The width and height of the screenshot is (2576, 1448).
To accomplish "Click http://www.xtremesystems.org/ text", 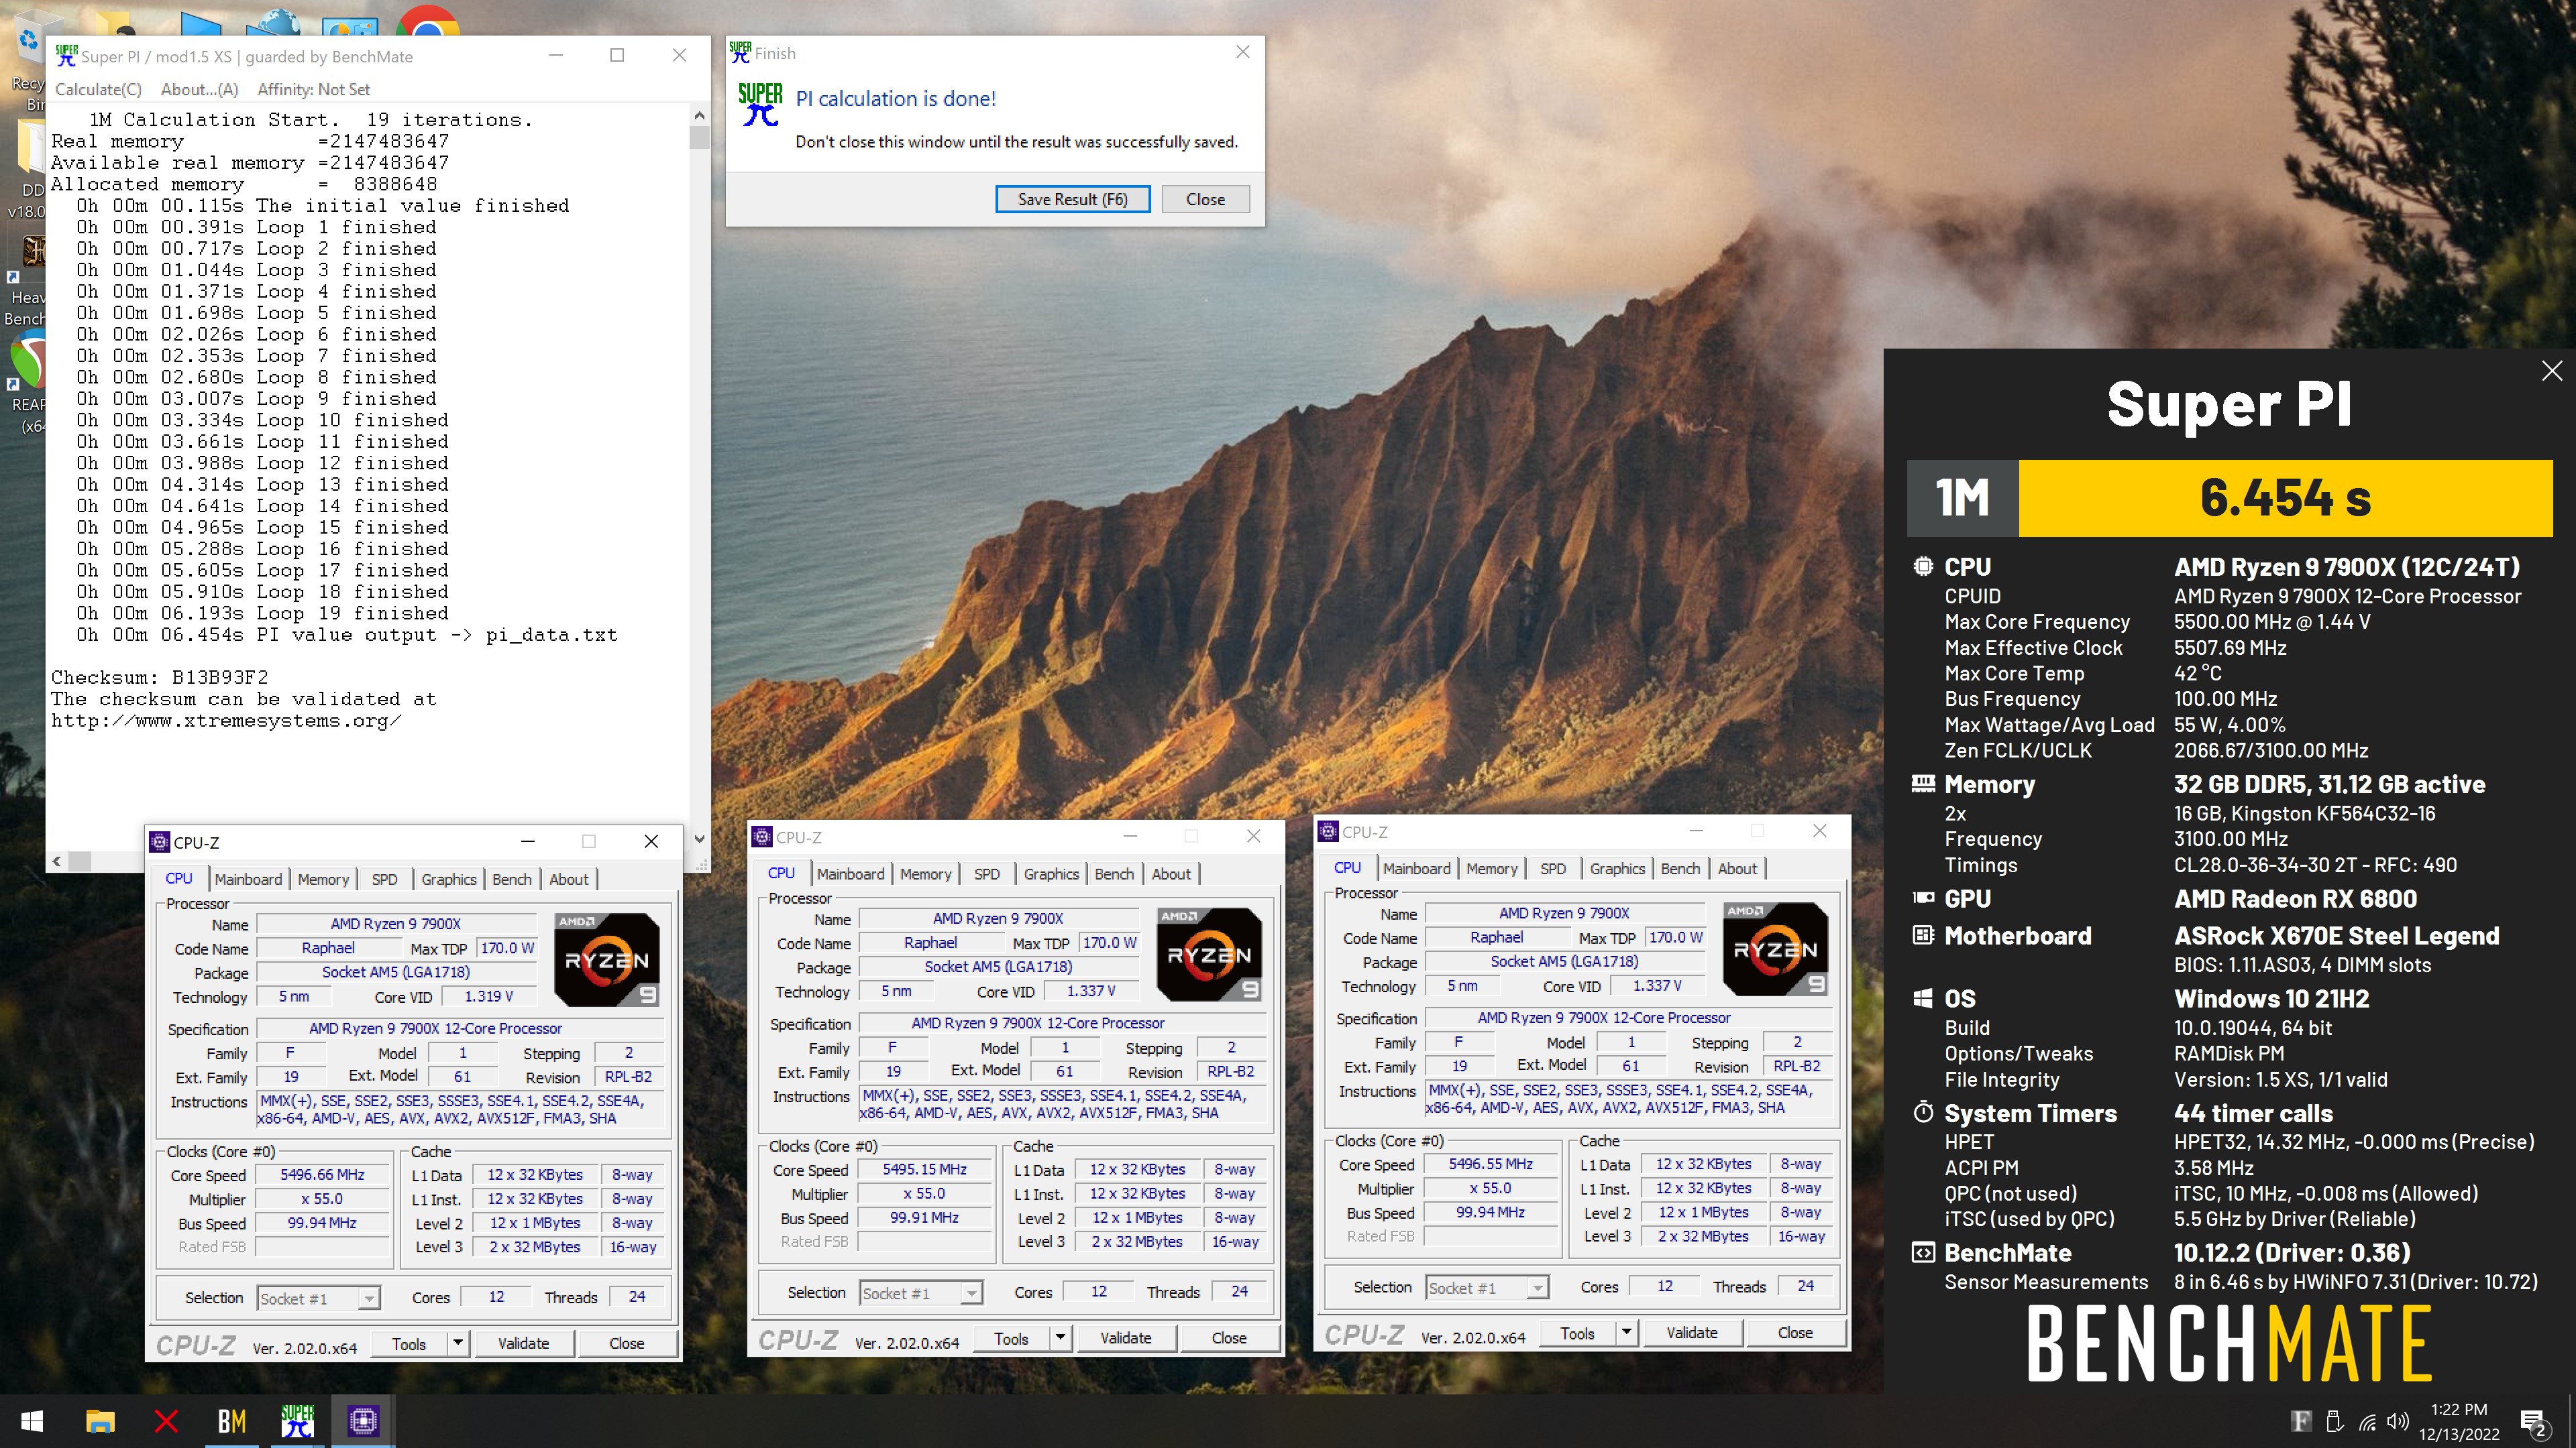I will (226, 721).
